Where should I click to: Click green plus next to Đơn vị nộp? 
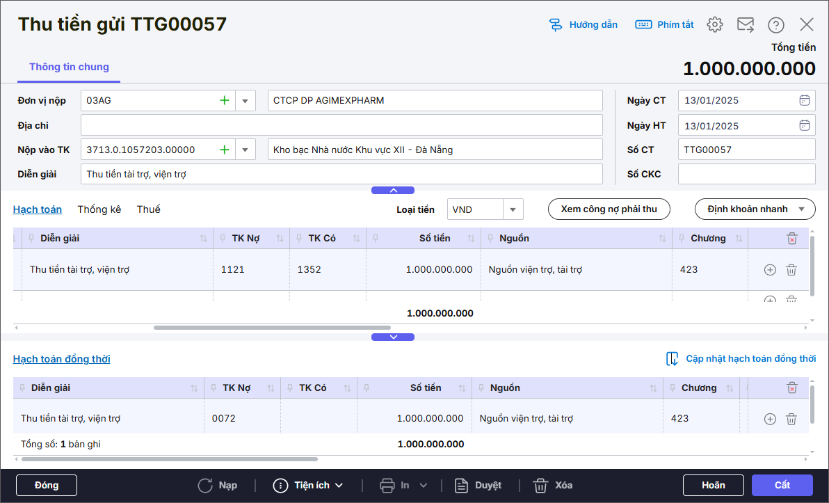point(225,101)
